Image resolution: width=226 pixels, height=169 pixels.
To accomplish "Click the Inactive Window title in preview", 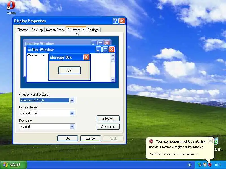I will click(x=40, y=43).
